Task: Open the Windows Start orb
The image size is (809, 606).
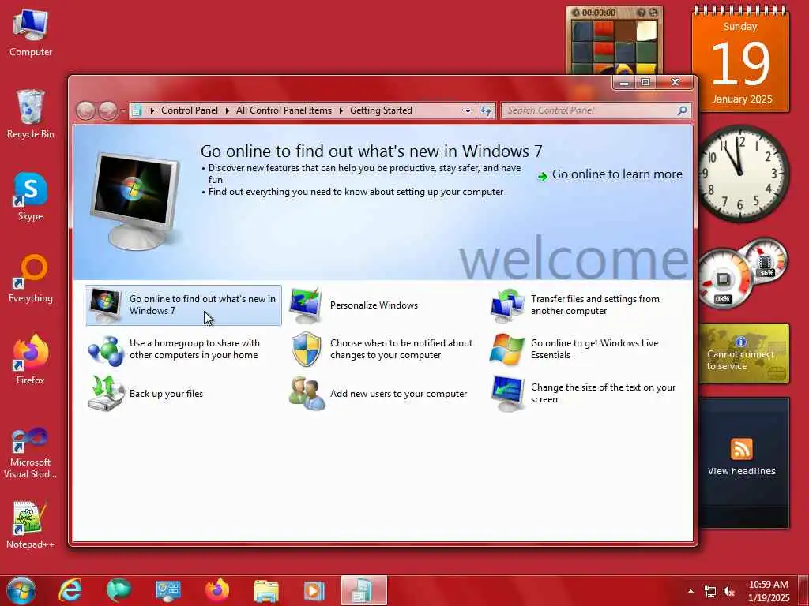Action: [x=21, y=590]
